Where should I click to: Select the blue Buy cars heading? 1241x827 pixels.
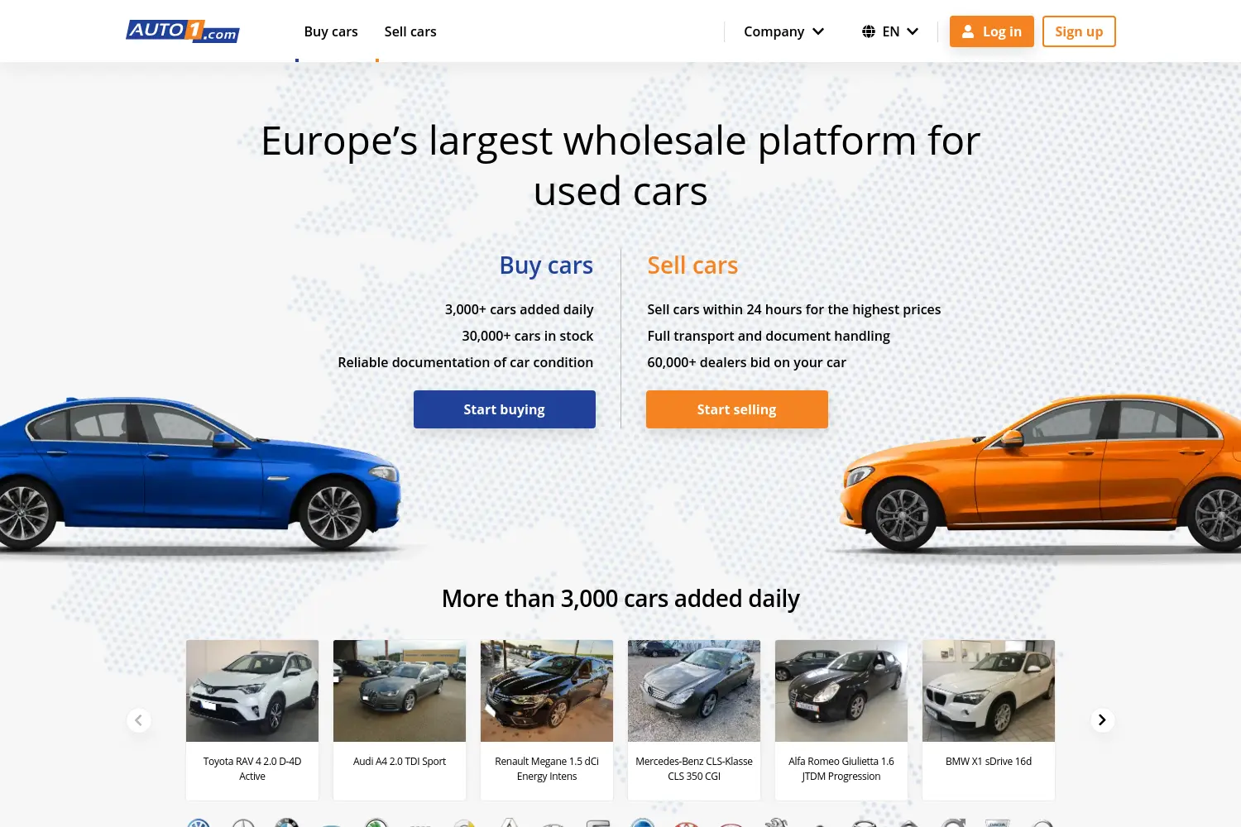pyautogui.click(x=546, y=265)
